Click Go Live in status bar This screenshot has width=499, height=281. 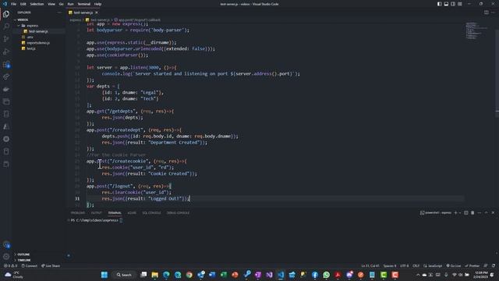[x=454, y=265]
